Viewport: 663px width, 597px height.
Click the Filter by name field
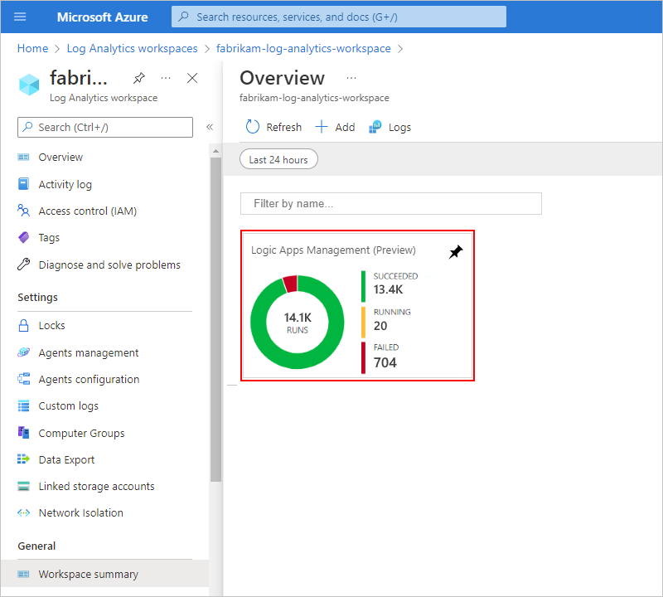coord(390,204)
